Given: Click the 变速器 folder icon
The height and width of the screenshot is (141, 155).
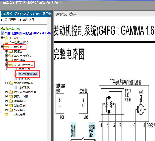Looking at the screenshot, I should click(11, 51).
